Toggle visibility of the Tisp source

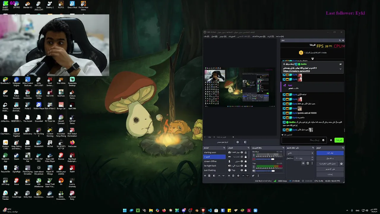click(x=242, y=170)
